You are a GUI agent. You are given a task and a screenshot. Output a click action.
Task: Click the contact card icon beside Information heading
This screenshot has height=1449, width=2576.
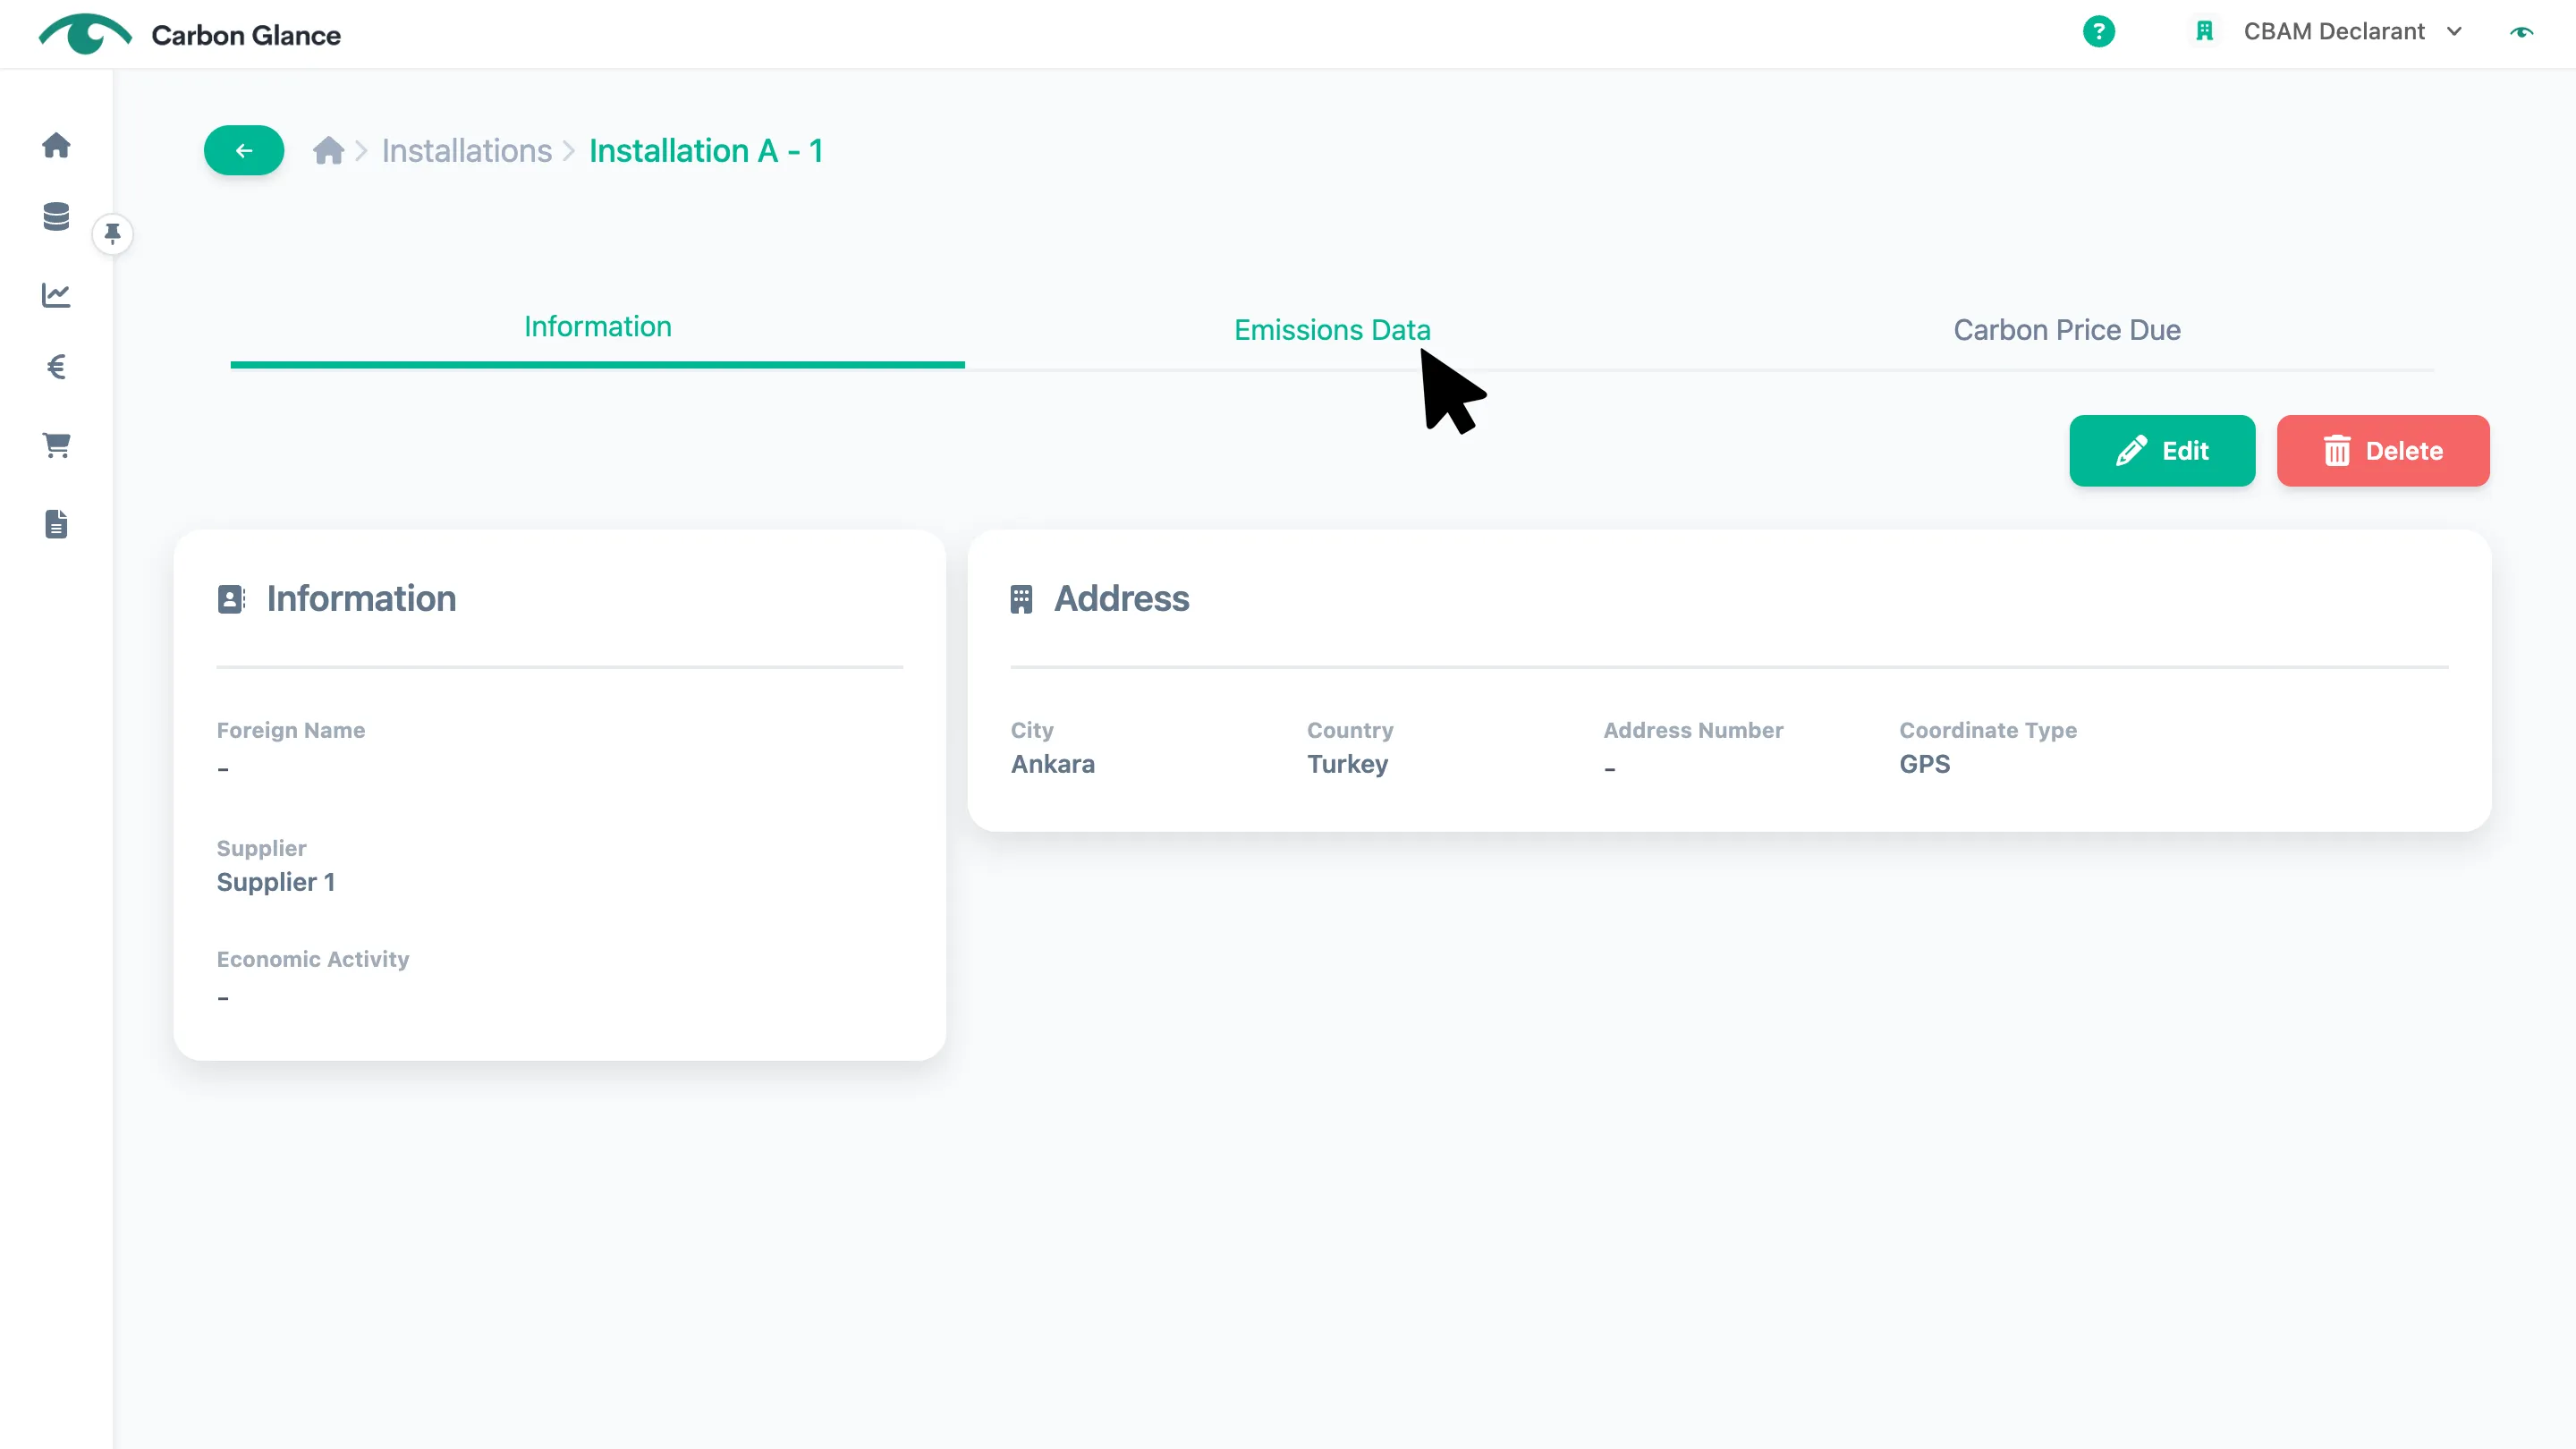(x=231, y=599)
